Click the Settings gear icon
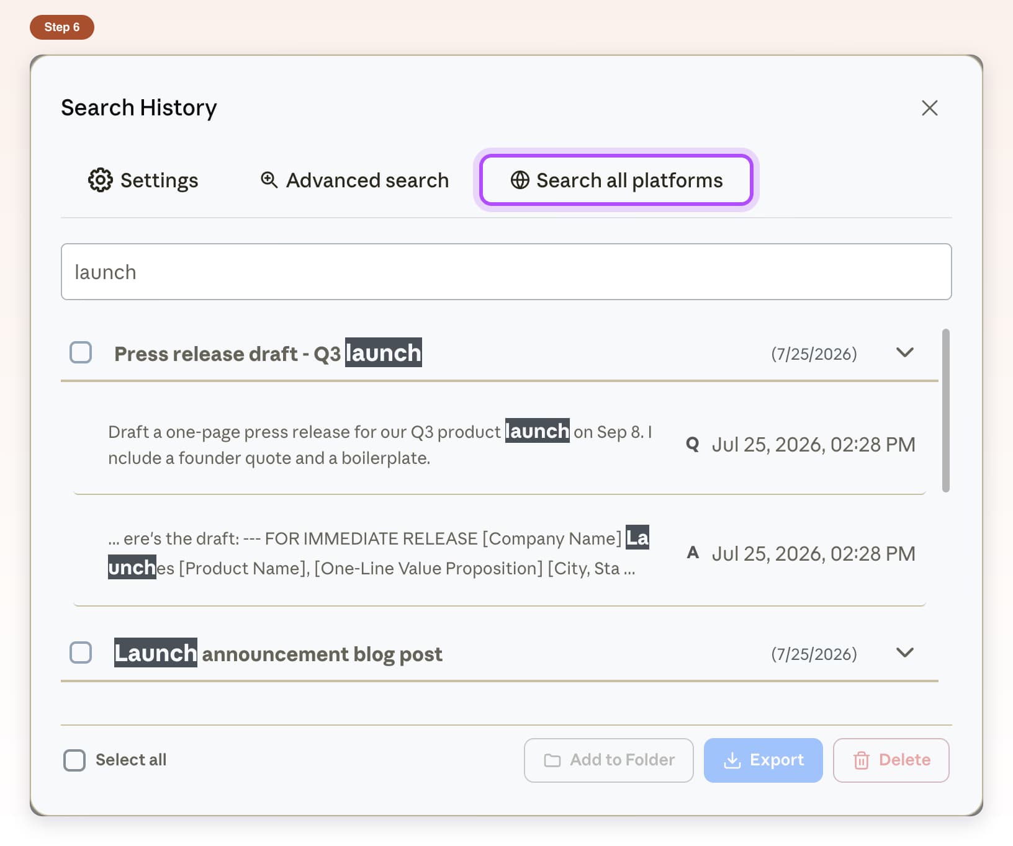This screenshot has width=1013, height=846. coord(100,180)
